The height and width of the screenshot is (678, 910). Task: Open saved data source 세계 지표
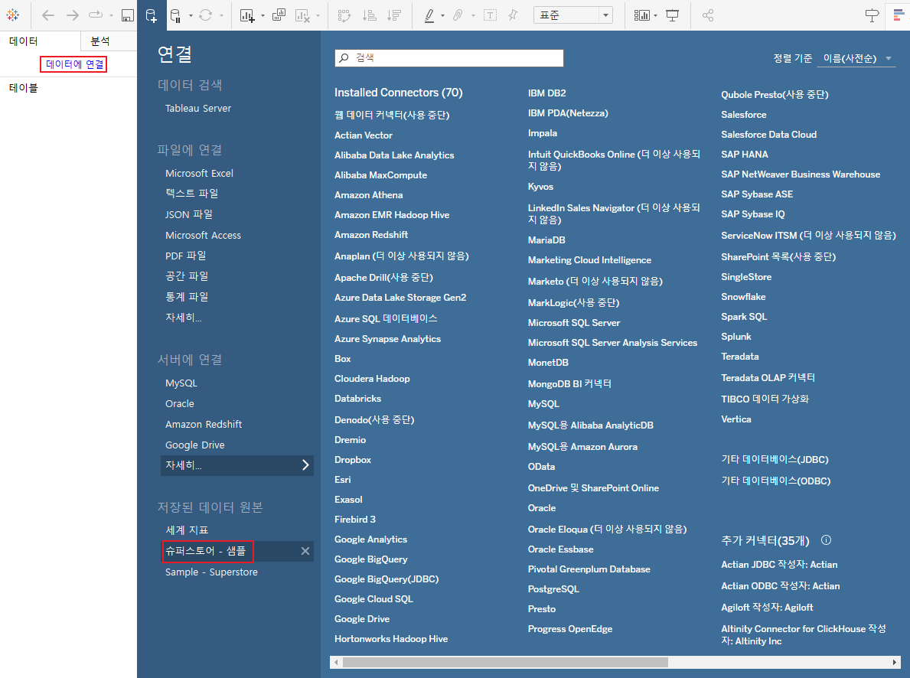pyautogui.click(x=187, y=530)
